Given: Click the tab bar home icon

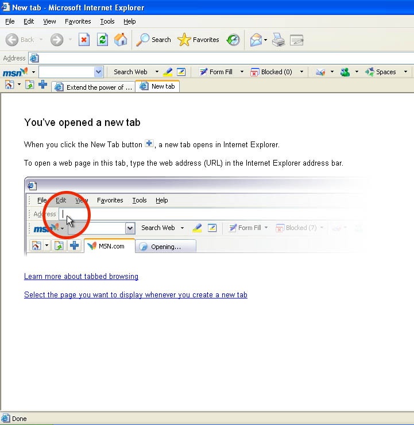Looking at the screenshot, I should coord(9,85).
